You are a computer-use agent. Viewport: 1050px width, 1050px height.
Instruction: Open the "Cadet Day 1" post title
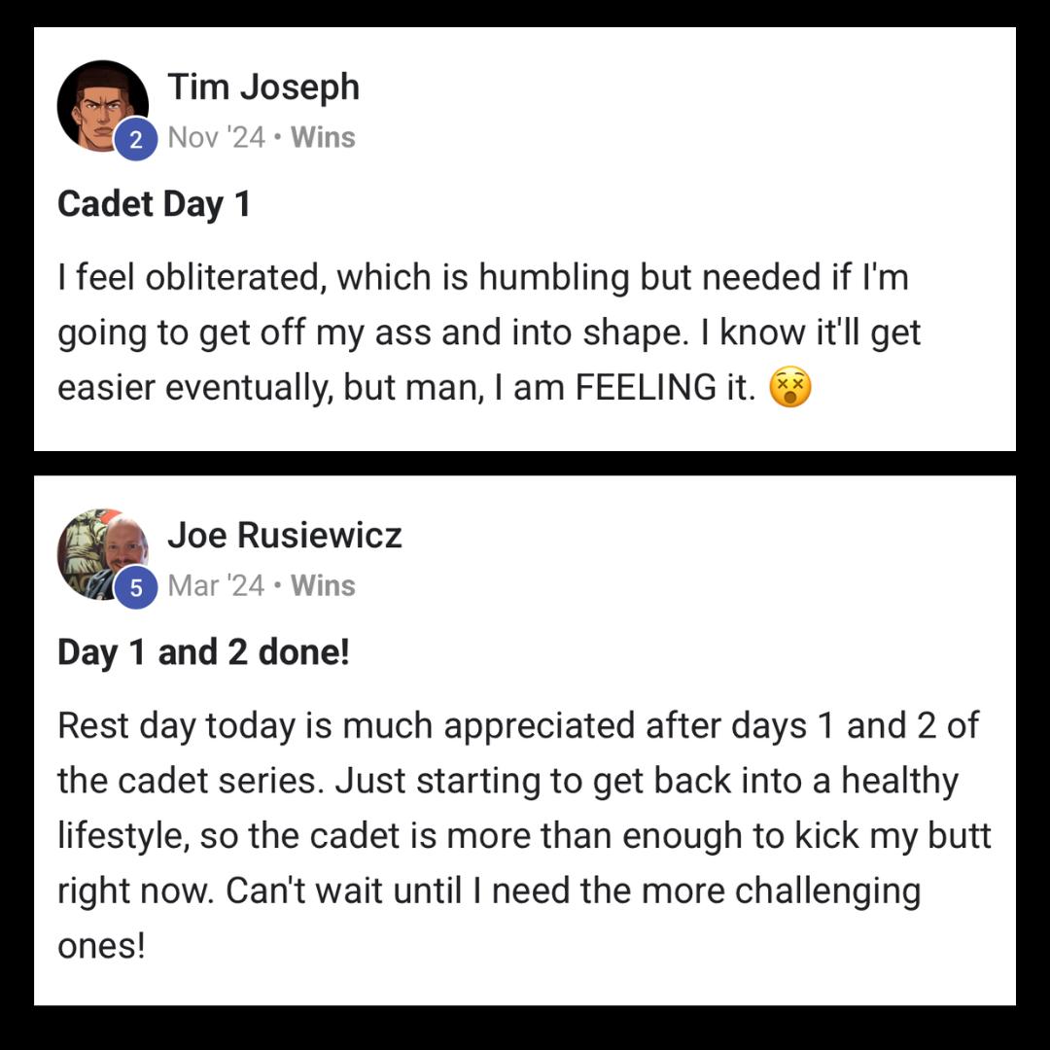pyautogui.click(x=154, y=204)
